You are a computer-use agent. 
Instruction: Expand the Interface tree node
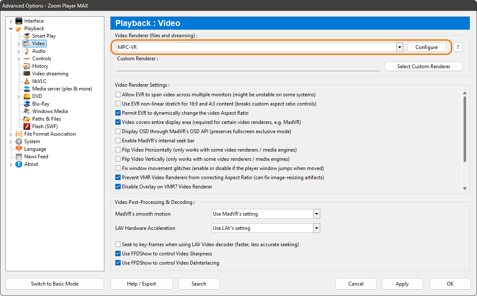coord(10,21)
